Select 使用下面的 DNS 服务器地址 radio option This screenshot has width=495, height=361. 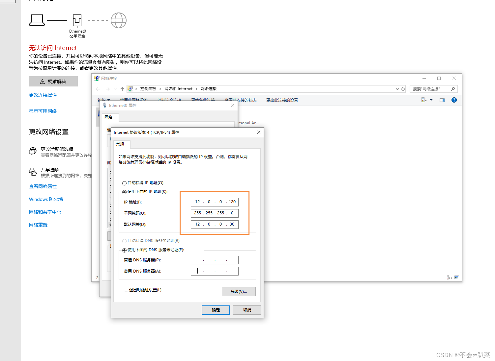click(x=124, y=250)
